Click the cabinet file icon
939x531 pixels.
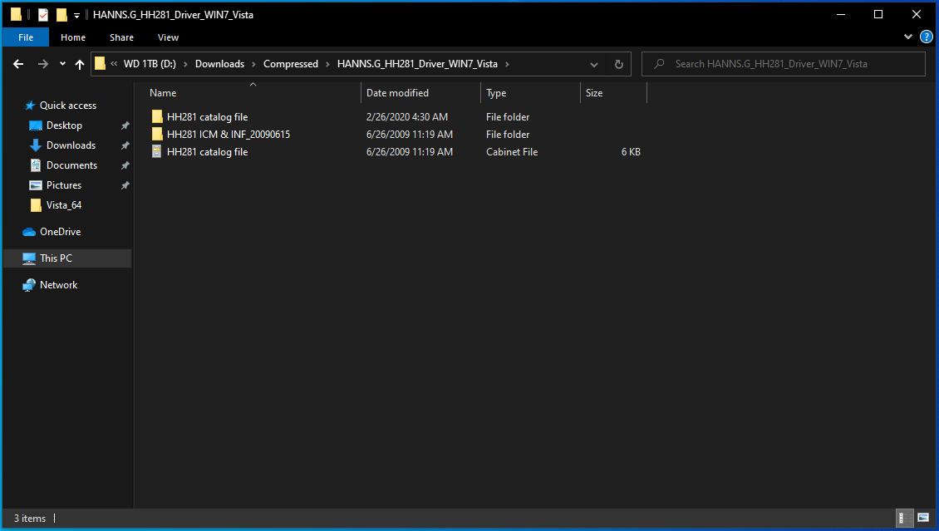point(157,151)
